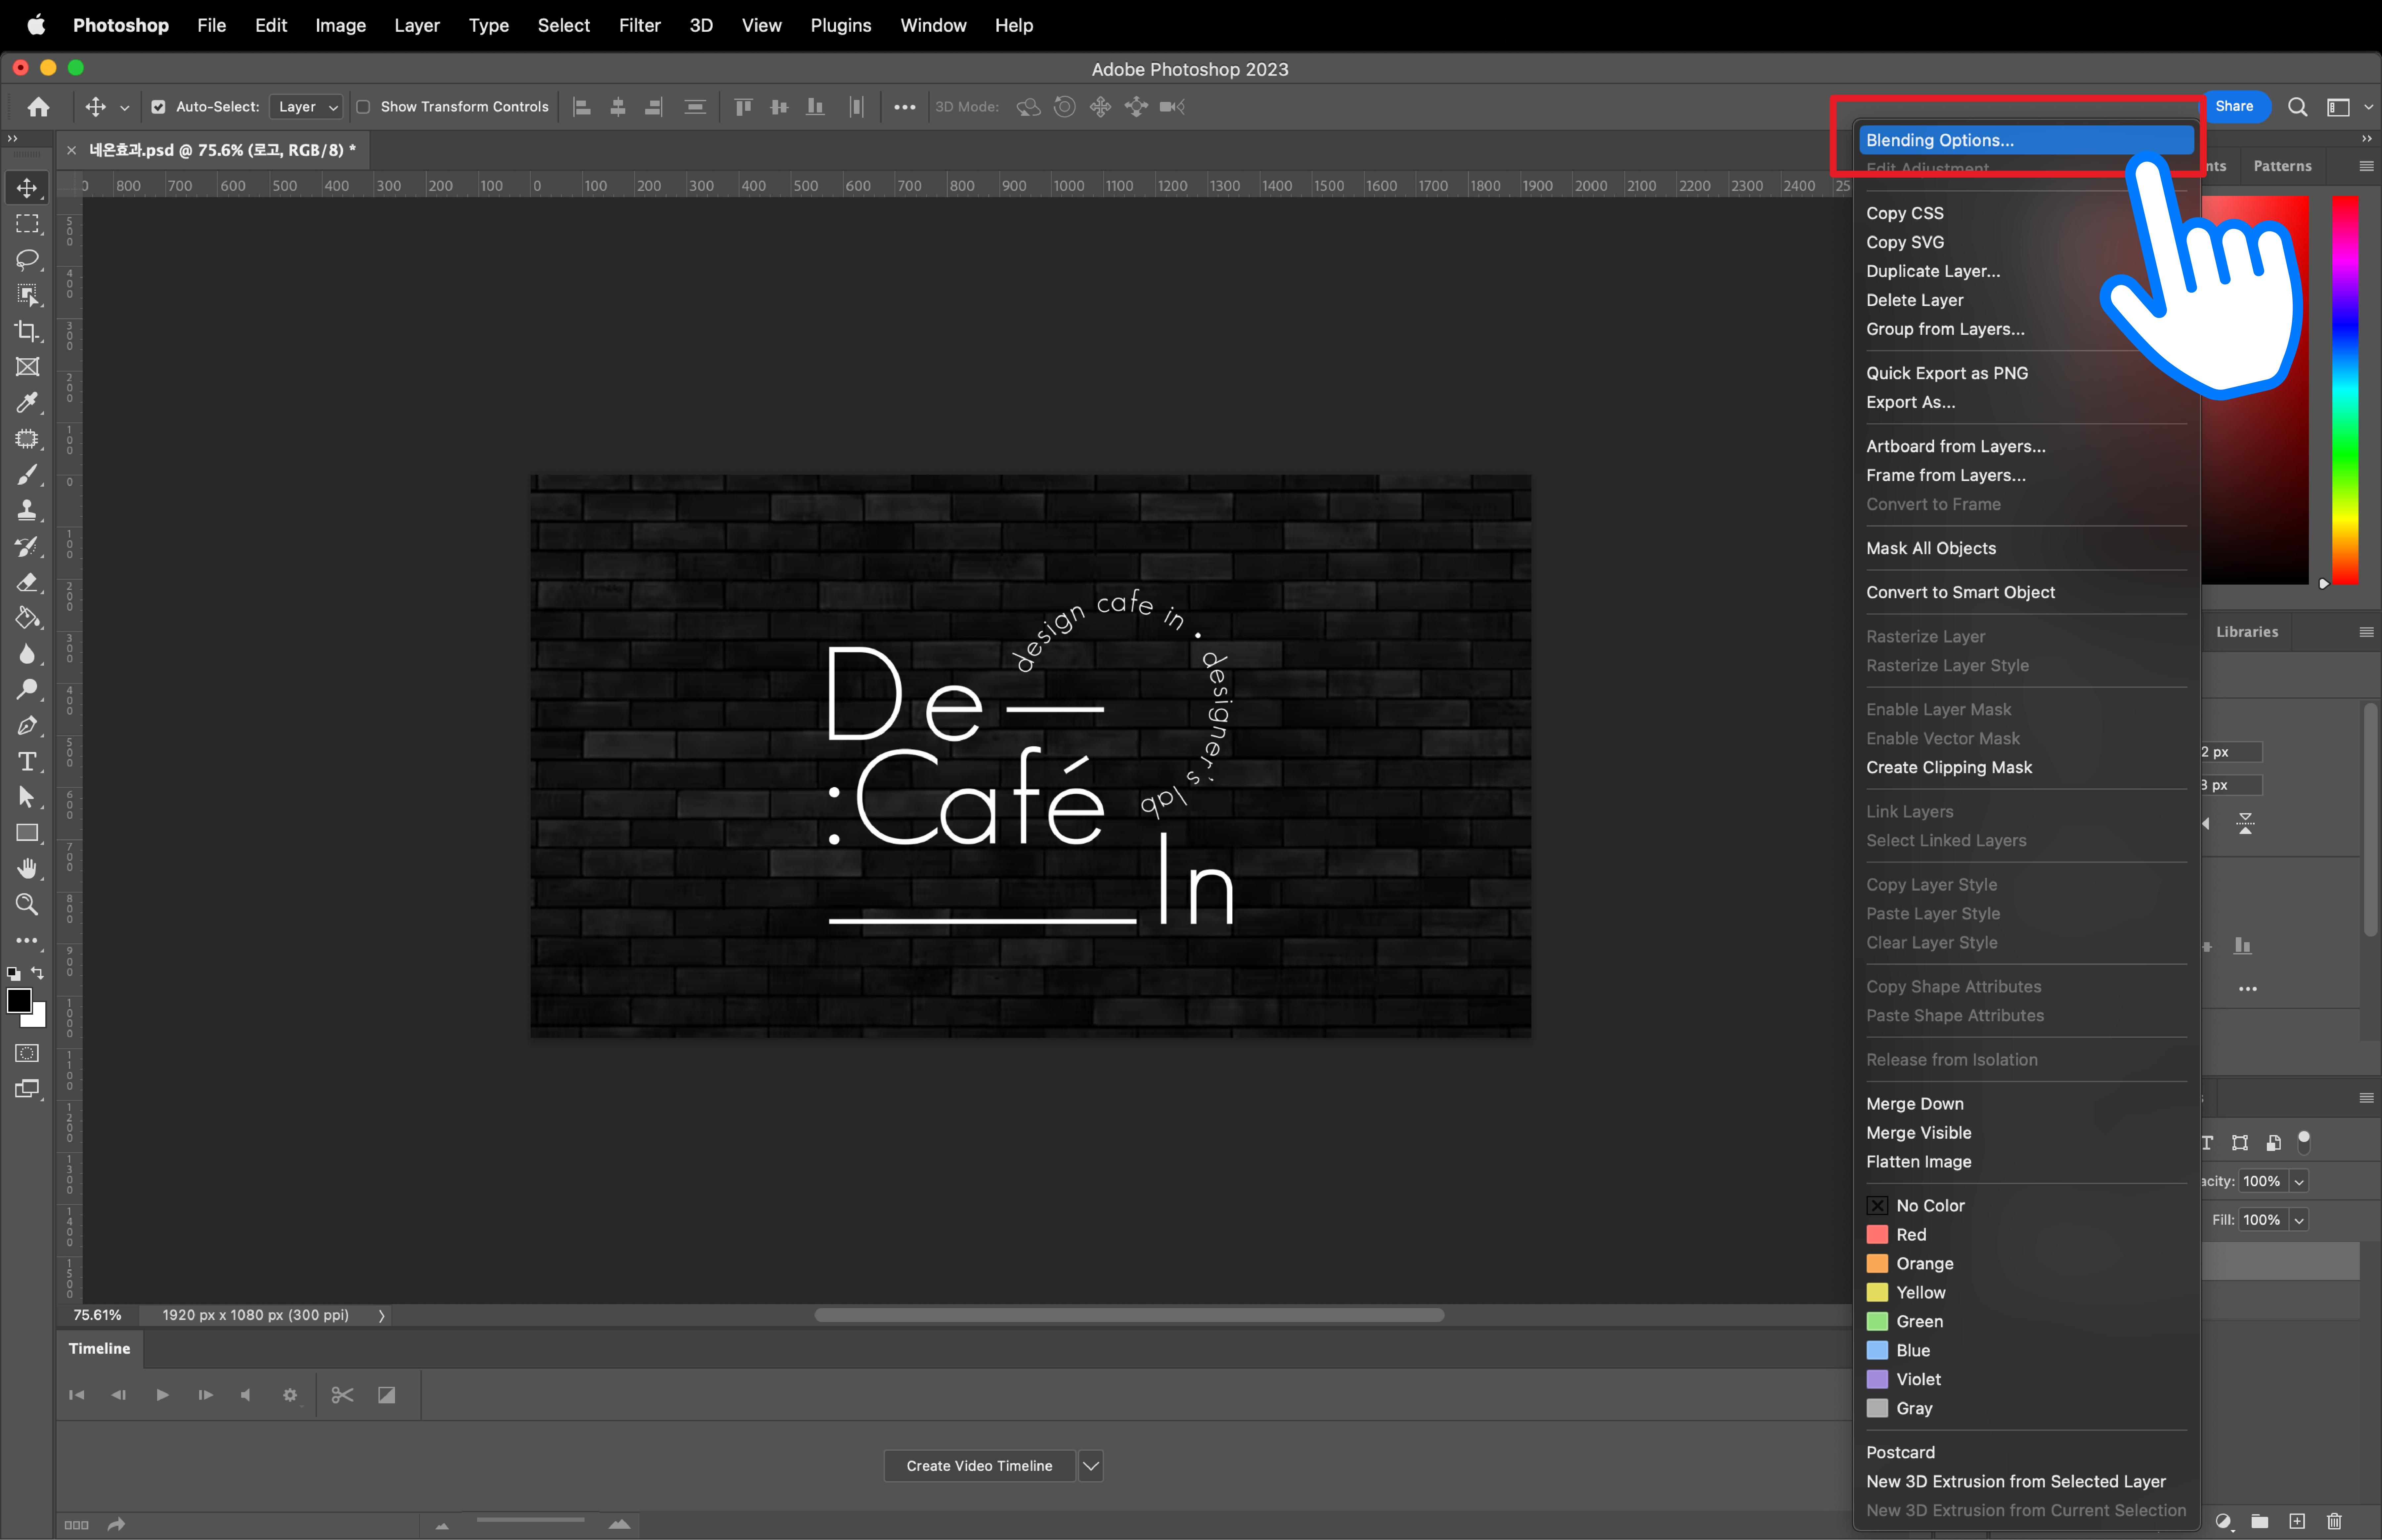Select the Horizontal Type tool
Image resolution: width=2382 pixels, height=1540 pixels.
(x=27, y=762)
